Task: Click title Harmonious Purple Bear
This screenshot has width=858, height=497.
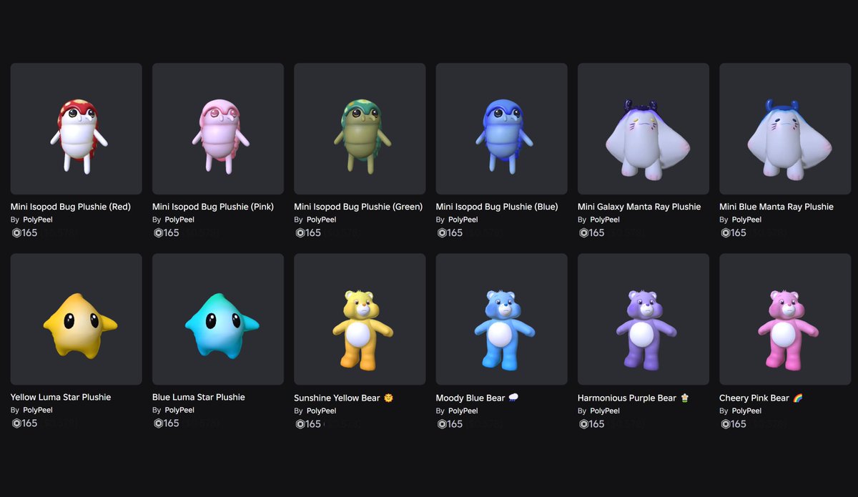Action: (633, 398)
